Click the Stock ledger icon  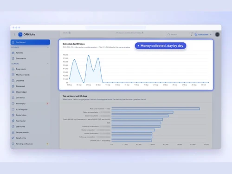(13, 92)
